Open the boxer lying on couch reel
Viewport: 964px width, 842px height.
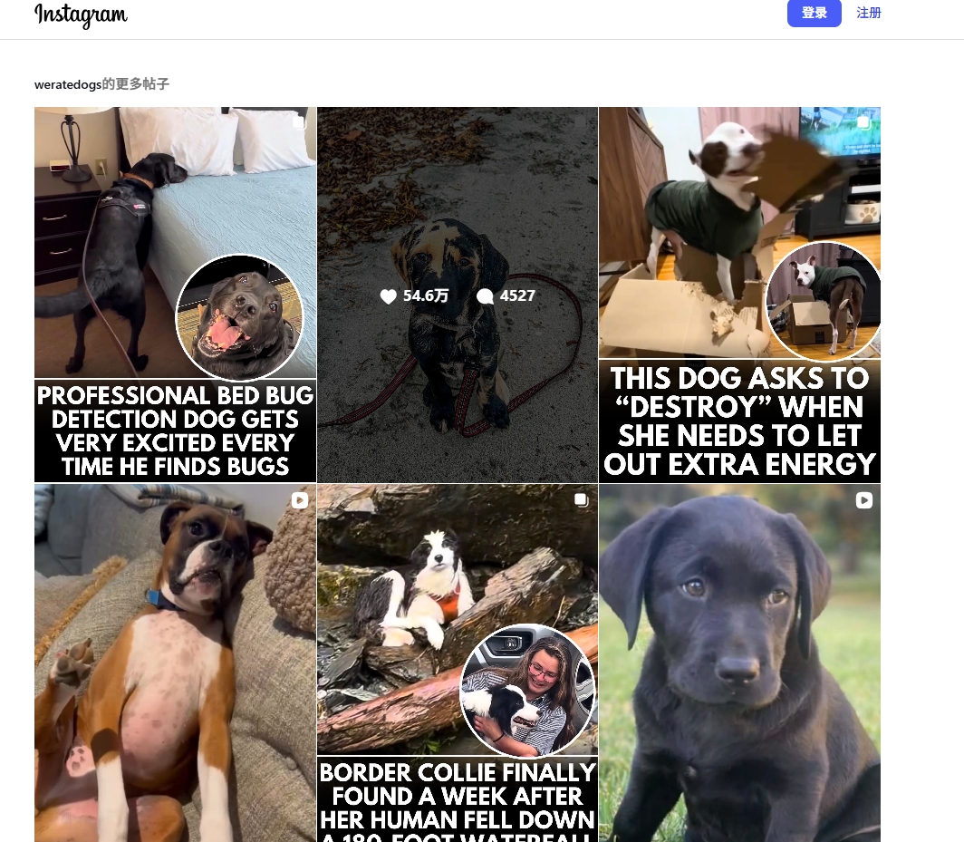click(x=175, y=663)
